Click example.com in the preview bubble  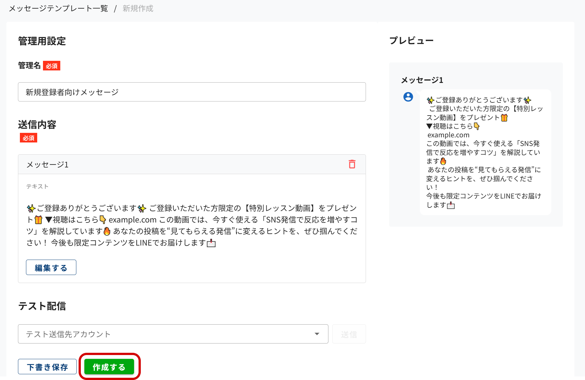[x=448, y=135]
